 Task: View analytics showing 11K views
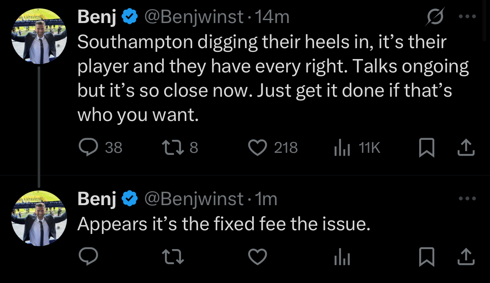(341, 147)
